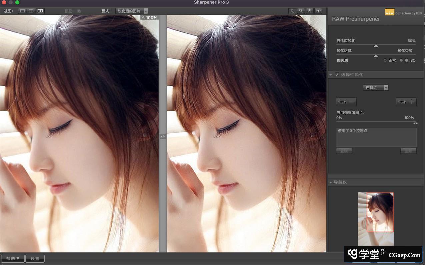Image resolution: width=425 pixels, height=265 pixels.
Task: Choose the 高 ISO radio button
Action: point(401,60)
